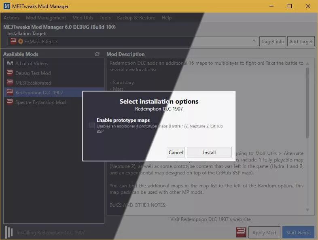318x240 pixels.
Task: Select ME3Recalibrated mod
Action: tap(54, 83)
